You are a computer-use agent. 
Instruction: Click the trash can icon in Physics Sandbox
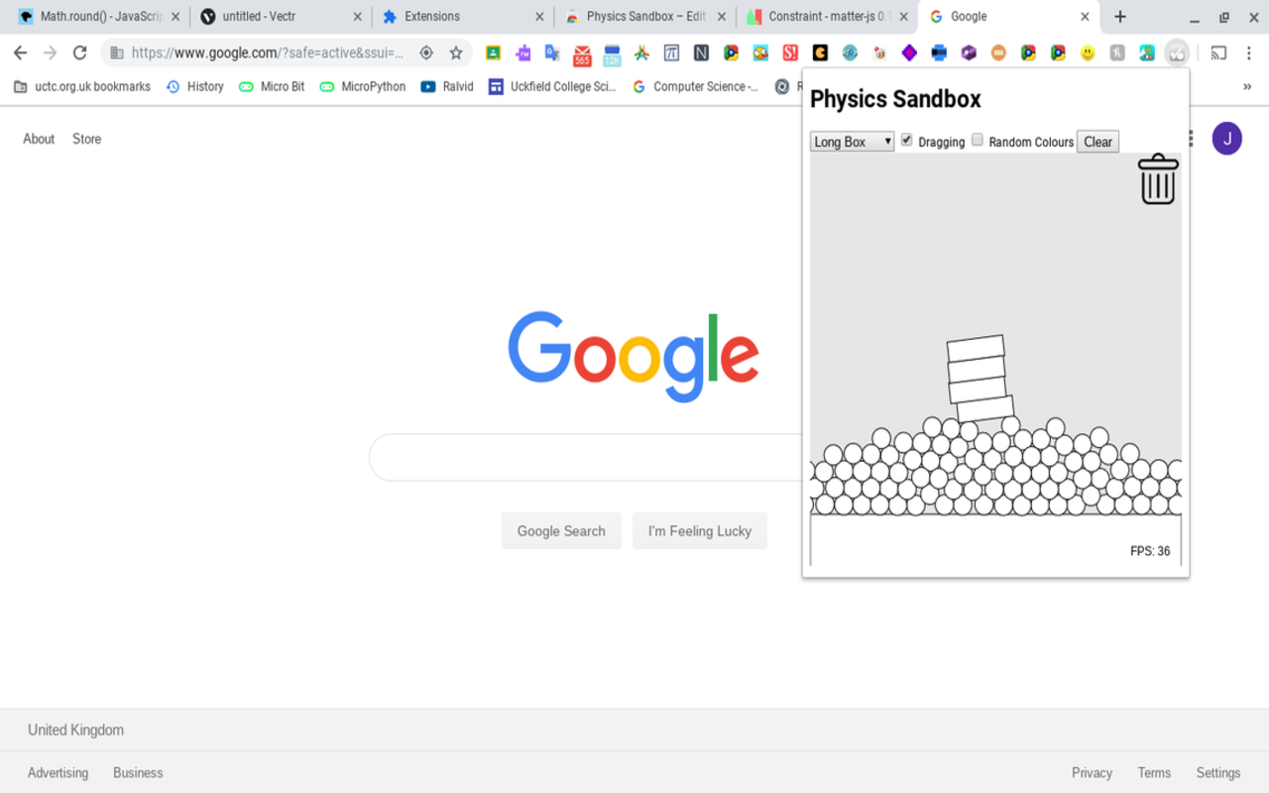1157,179
